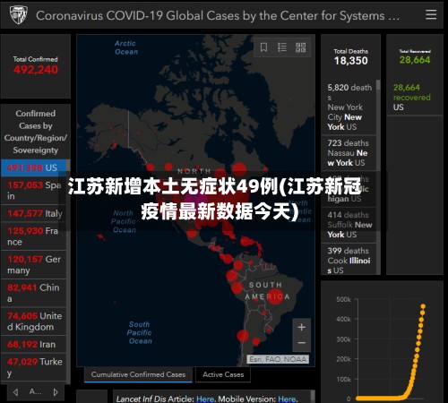Click the country list scrollbar
Image resolution: width=448 pixels, height=403 pixels.
coord(68,271)
